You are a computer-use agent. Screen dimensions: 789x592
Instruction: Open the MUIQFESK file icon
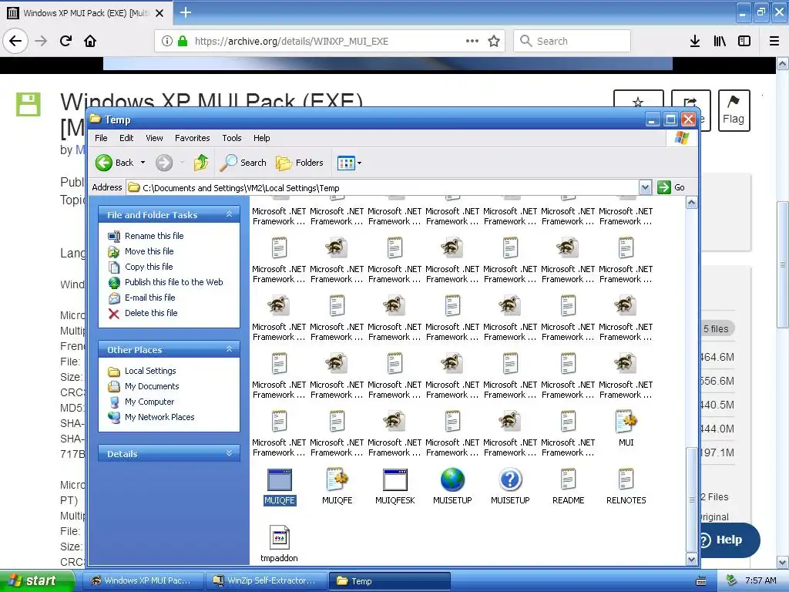(395, 480)
